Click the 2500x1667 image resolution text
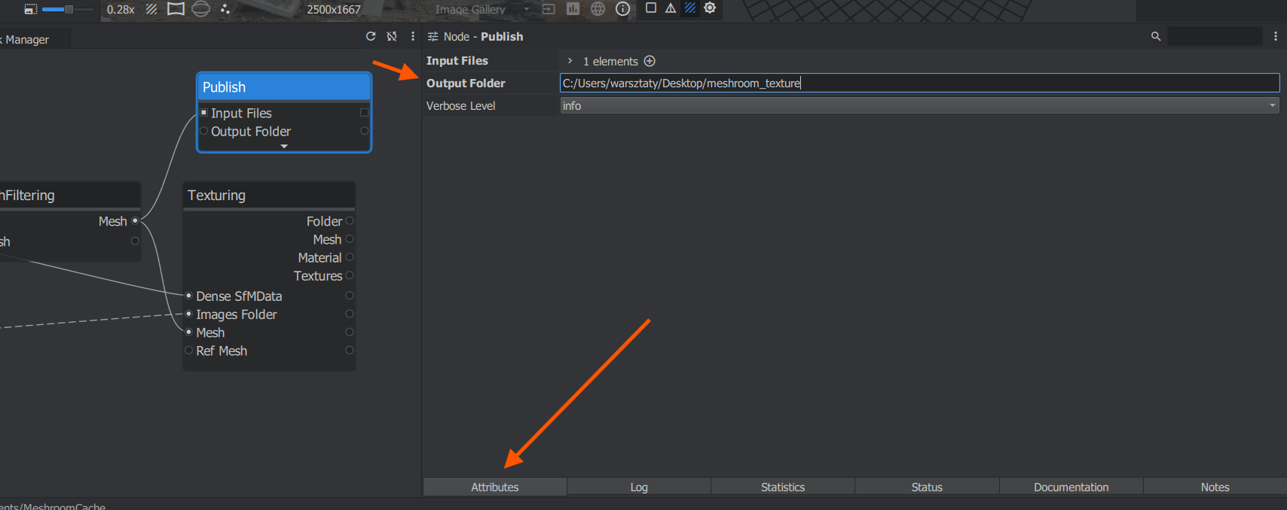Image resolution: width=1287 pixels, height=510 pixels. point(334,10)
